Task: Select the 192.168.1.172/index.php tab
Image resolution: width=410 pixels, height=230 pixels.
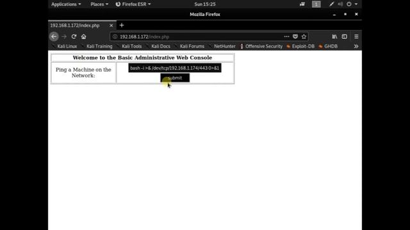Action: pyautogui.click(x=82, y=26)
